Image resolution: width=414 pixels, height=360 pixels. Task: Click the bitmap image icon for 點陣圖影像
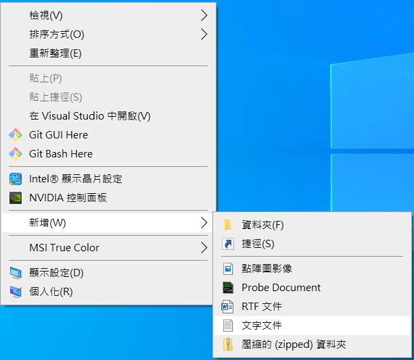click(228, 269)
